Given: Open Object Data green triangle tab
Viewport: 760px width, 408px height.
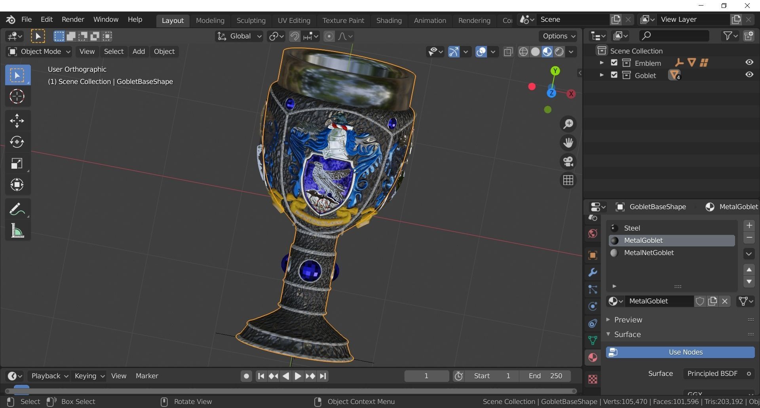Looking at the screenshot, I should pyautogui.click(x=593, y=341).
